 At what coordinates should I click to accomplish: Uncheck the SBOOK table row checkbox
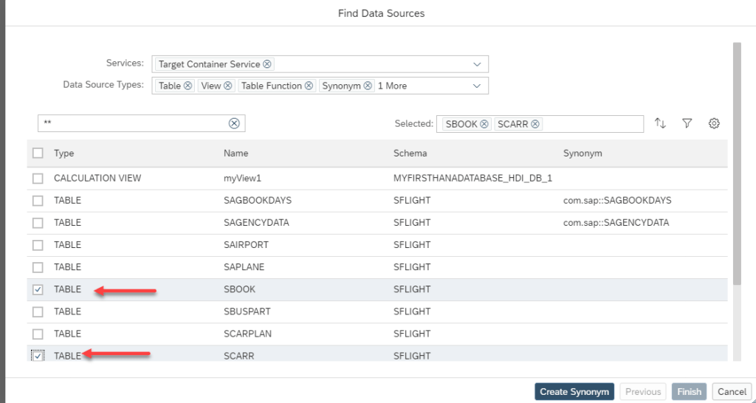38,290
